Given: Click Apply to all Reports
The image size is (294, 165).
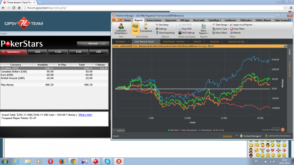Looking at the screenshot, I should pyautogui.click(x=241, y=25).
